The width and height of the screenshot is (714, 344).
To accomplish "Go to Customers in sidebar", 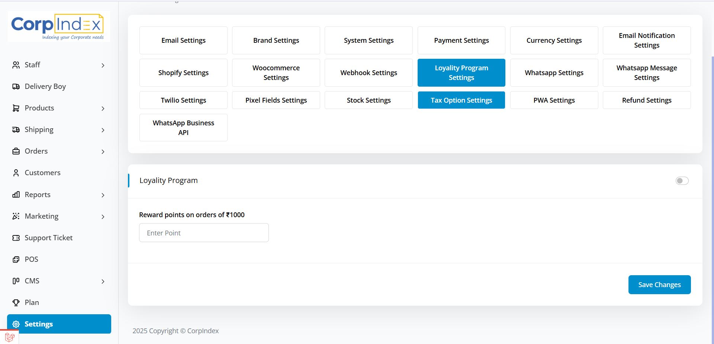I will [42, 173].
